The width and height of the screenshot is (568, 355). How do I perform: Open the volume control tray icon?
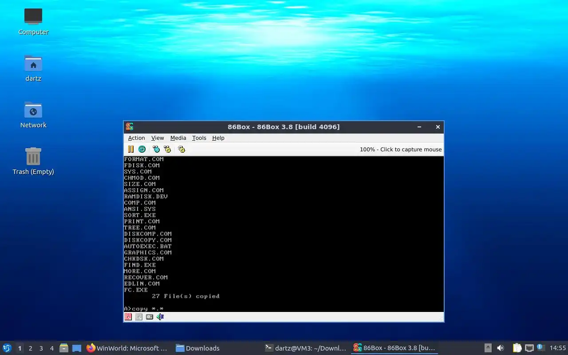pos(501,348)
